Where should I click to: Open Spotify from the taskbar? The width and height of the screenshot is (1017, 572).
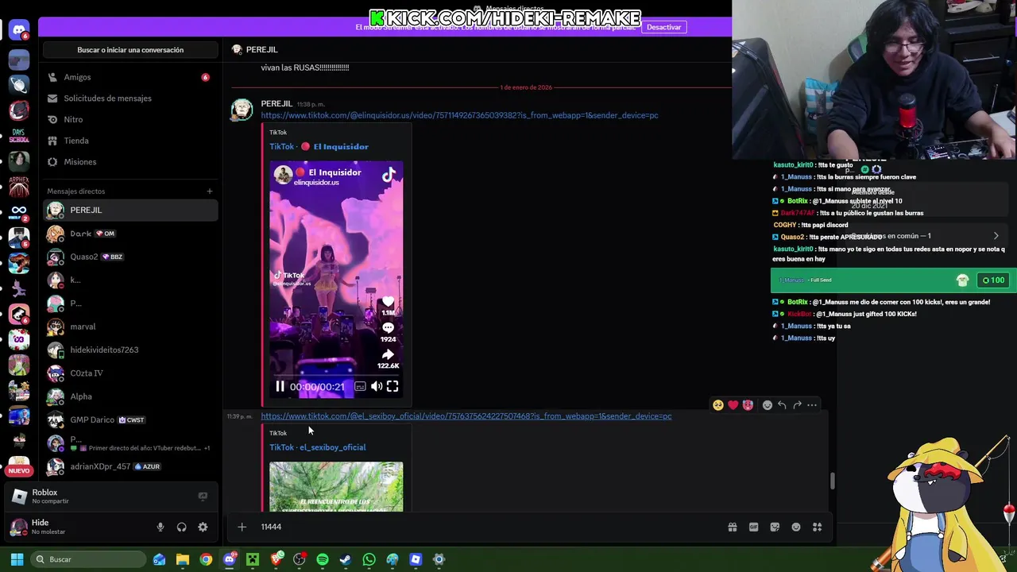(323, 559)
